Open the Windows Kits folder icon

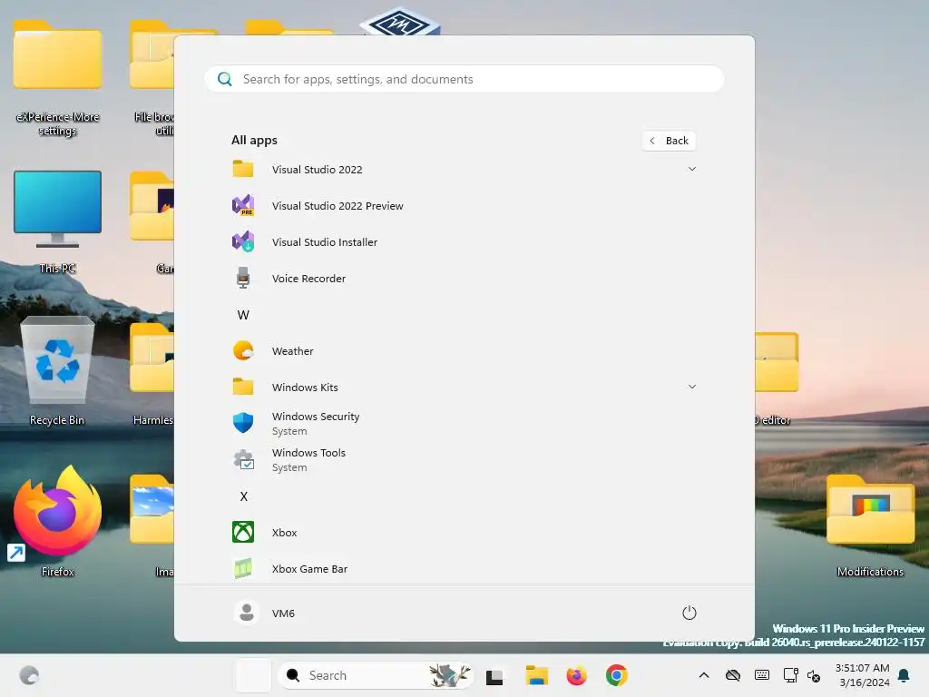pos(243,387)
